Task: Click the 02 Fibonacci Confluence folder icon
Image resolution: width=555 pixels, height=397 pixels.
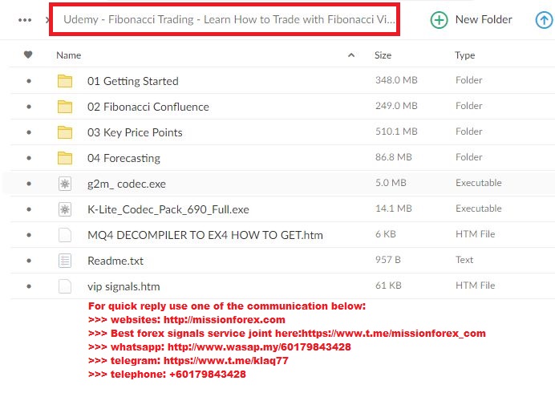Action: [65, 107]
